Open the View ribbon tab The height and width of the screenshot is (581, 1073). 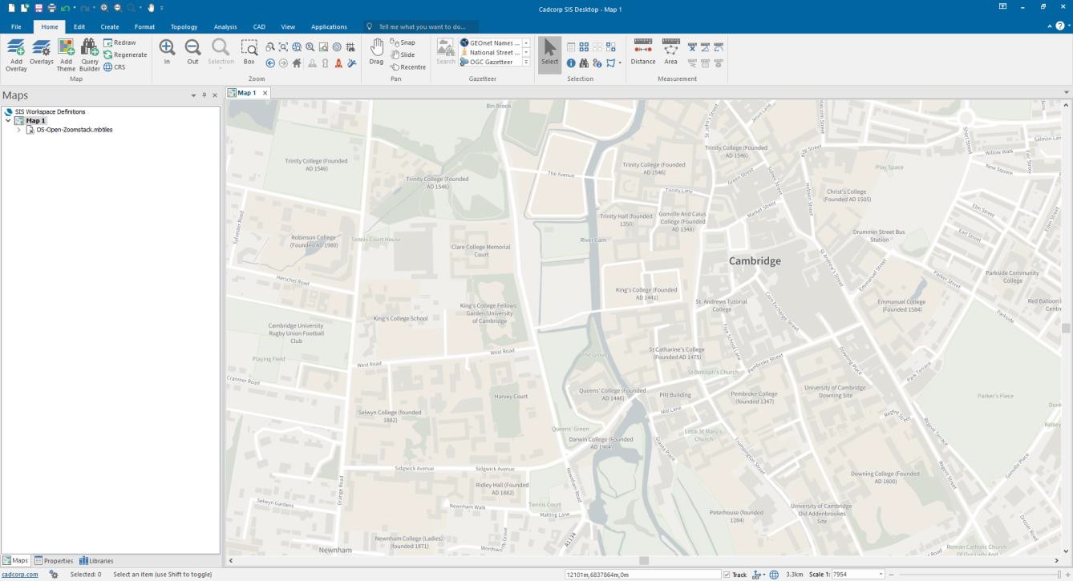(288, 26)
